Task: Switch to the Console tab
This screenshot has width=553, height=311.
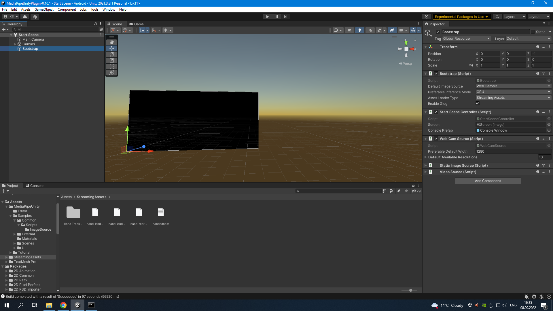Action: pos(35,186)
